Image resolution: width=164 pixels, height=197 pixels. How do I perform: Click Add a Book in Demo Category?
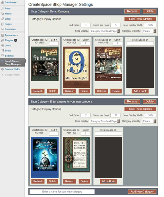[x=140, y=91]
